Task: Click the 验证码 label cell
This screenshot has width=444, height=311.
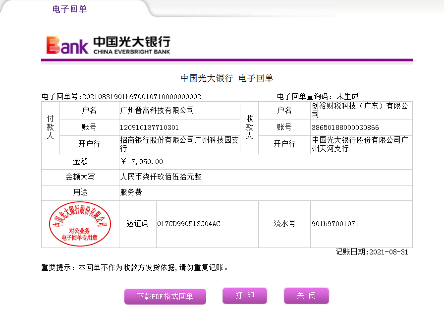Action: point(138,224)
